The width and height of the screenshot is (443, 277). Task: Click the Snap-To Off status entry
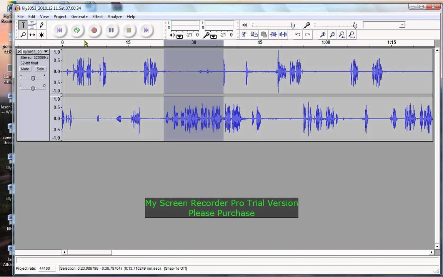pyautogui.click(x=175, y=269)
